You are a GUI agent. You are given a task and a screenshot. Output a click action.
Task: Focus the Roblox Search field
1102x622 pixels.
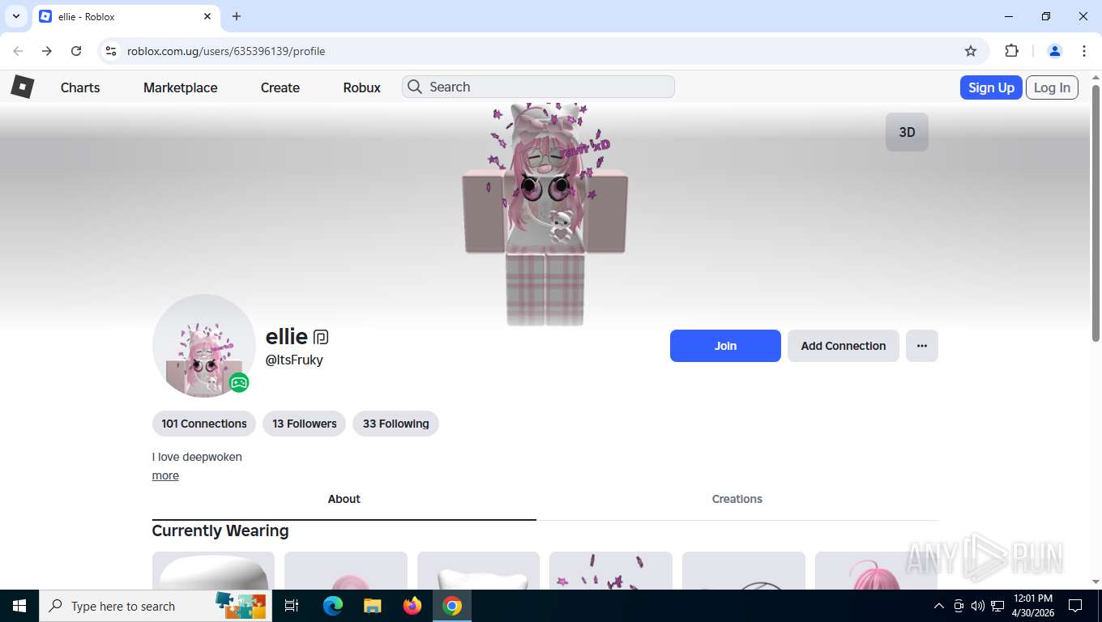(x=538, y=87)
